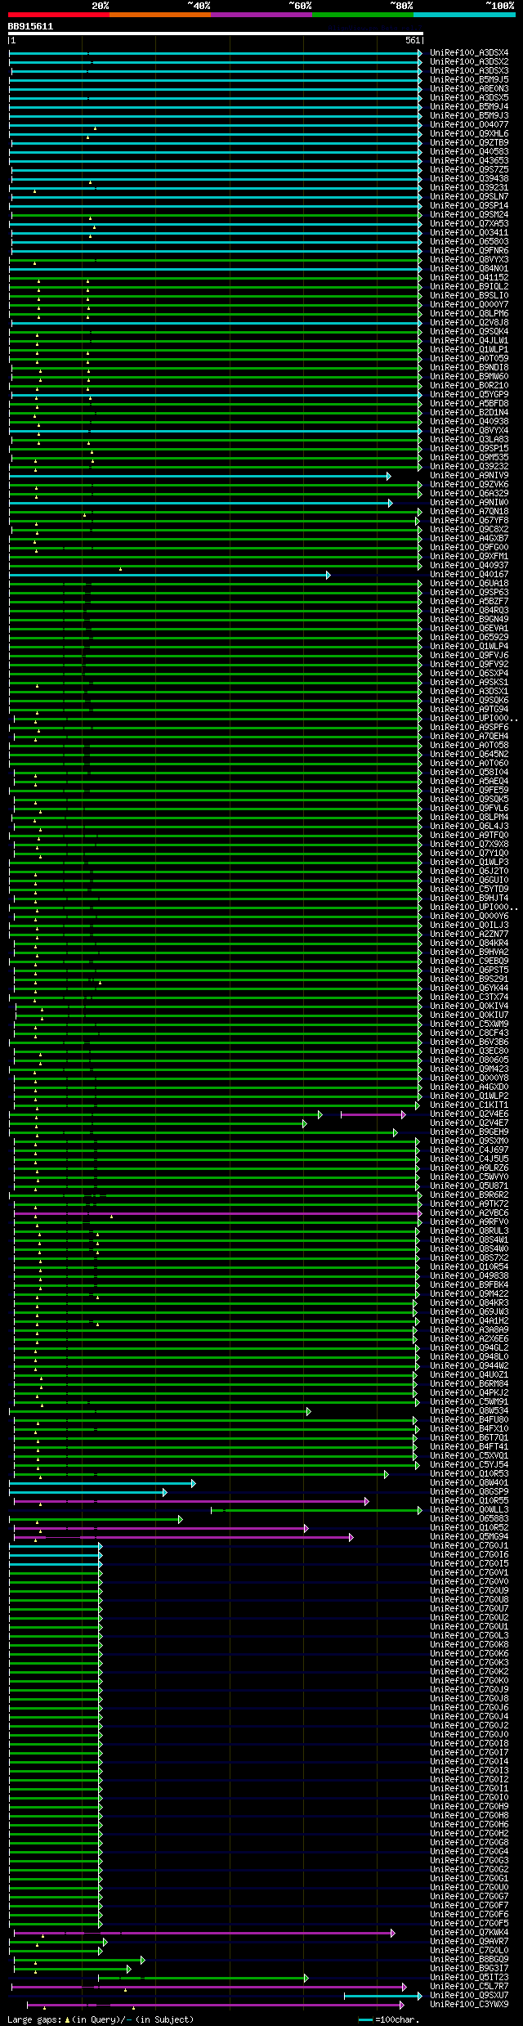
Task: Open the UniRef100_C5YJ54 entry
Action: 469,1464
